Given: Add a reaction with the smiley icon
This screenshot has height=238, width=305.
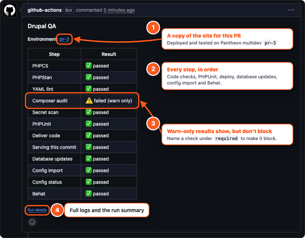Looking at the screenshot, I should (32, 222).
